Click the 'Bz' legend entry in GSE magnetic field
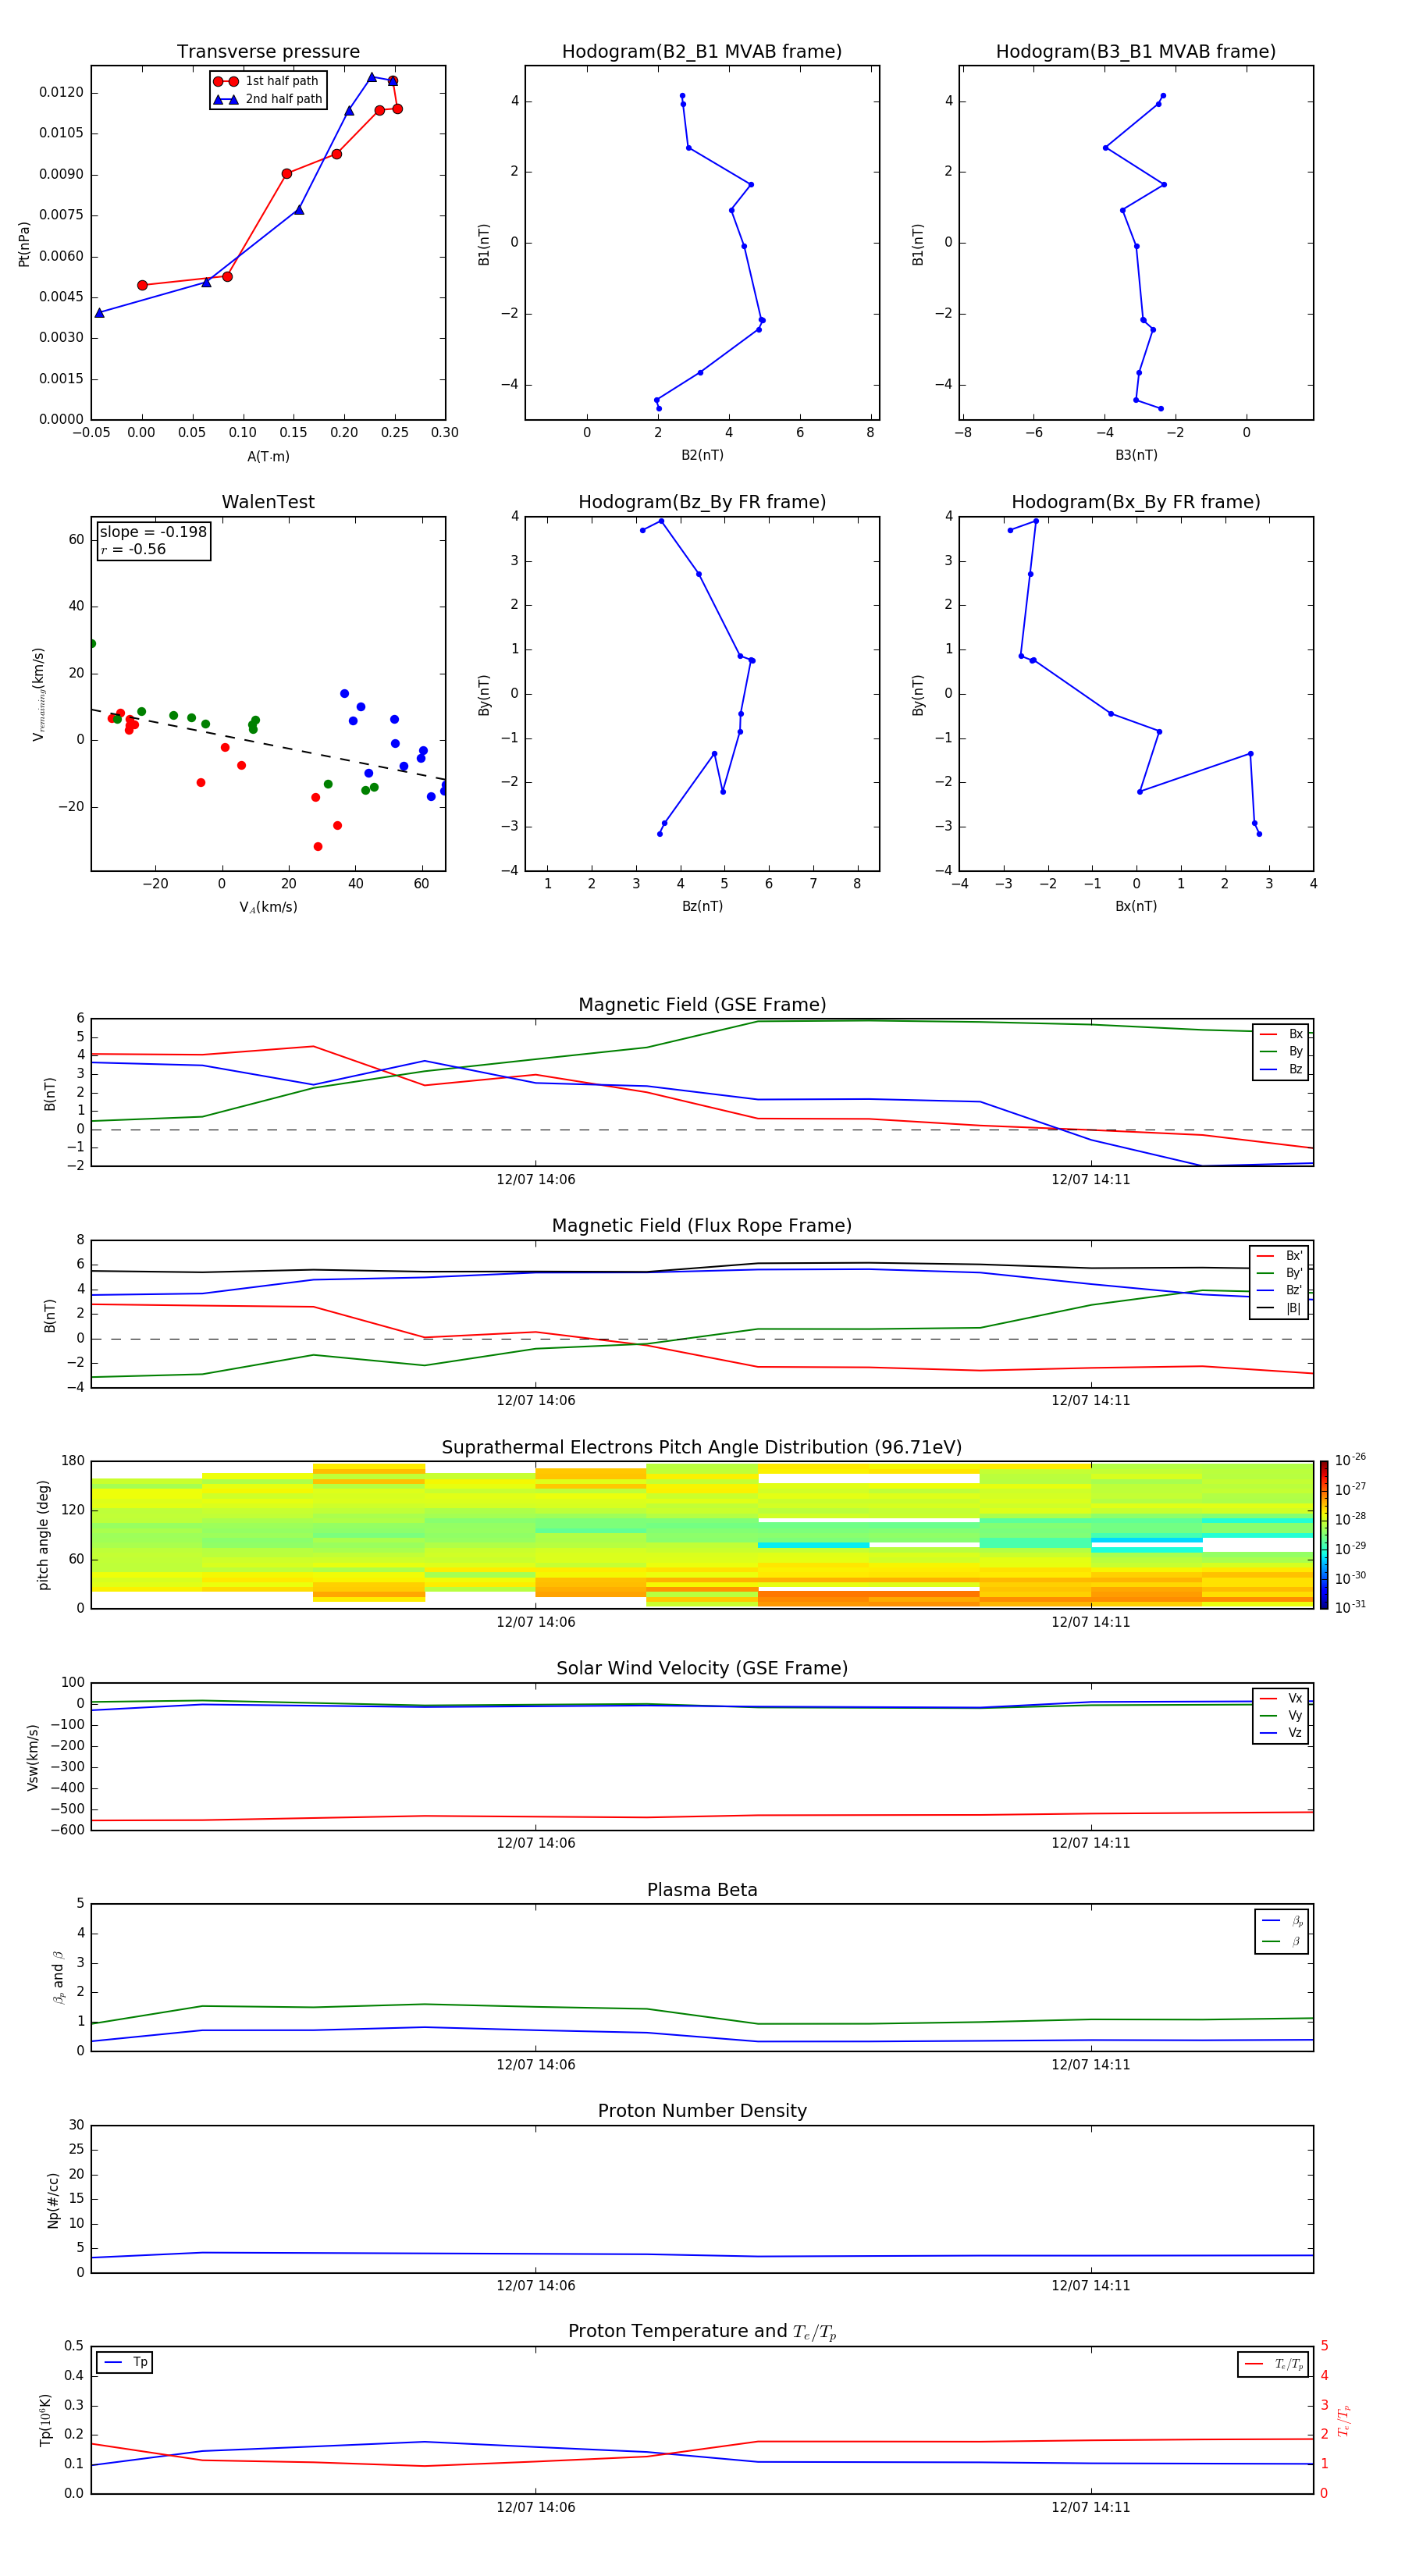Viewport: 1405px width, 2576px height. [x=1281, y=1069]
